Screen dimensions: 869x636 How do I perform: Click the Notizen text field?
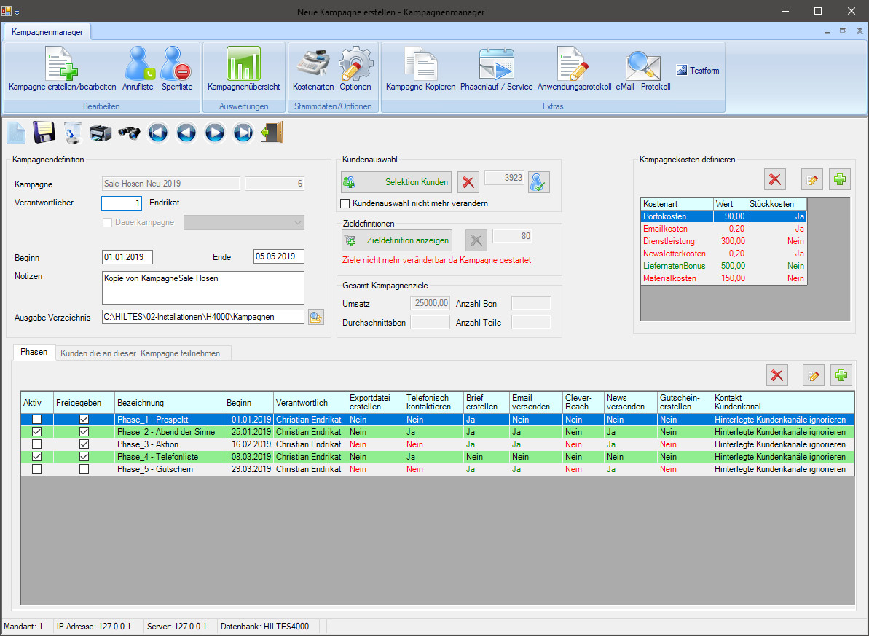(x=203, y=288)
